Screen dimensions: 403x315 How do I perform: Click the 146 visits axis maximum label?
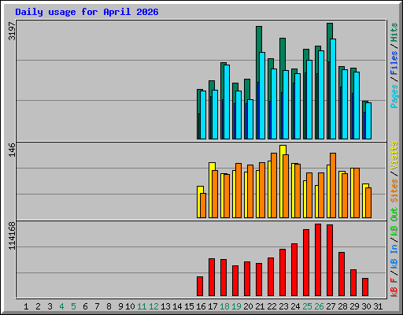pyautogui.click(x=12, y=150)
